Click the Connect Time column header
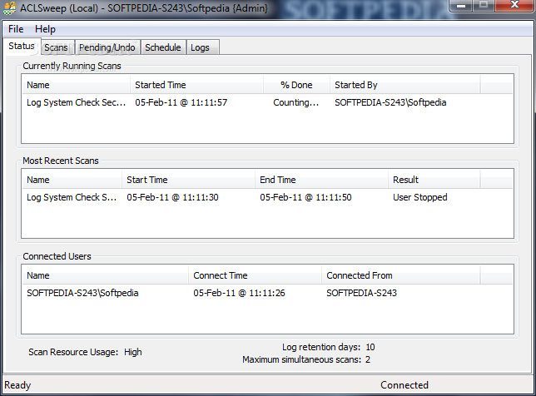The height and width of the screenshot is (396, 536). point(255,275)
